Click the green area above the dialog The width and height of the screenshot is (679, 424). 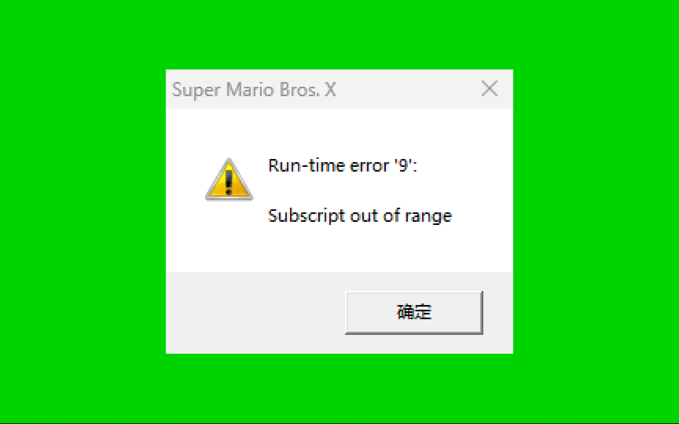click(339, 35)
